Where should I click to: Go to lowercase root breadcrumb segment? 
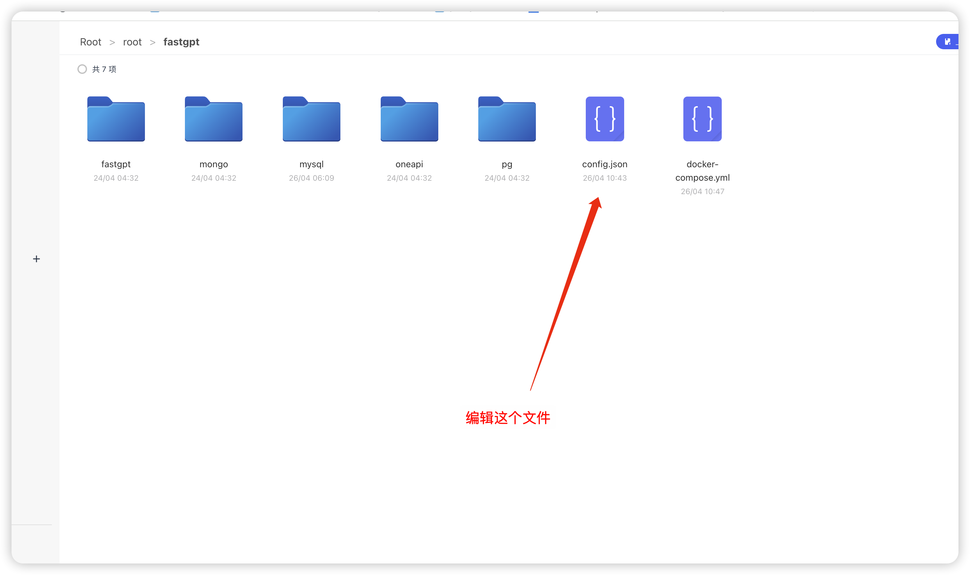click(132, 42)
